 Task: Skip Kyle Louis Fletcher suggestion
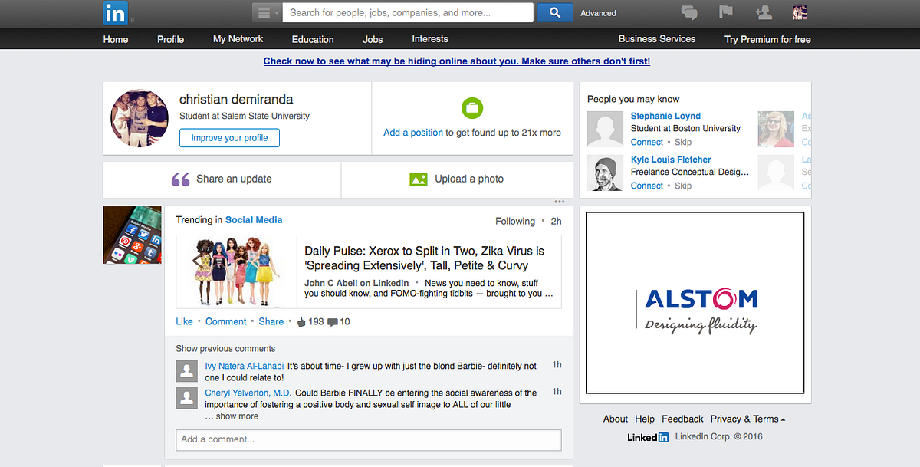pyautogui.click(x=683, y=186)
